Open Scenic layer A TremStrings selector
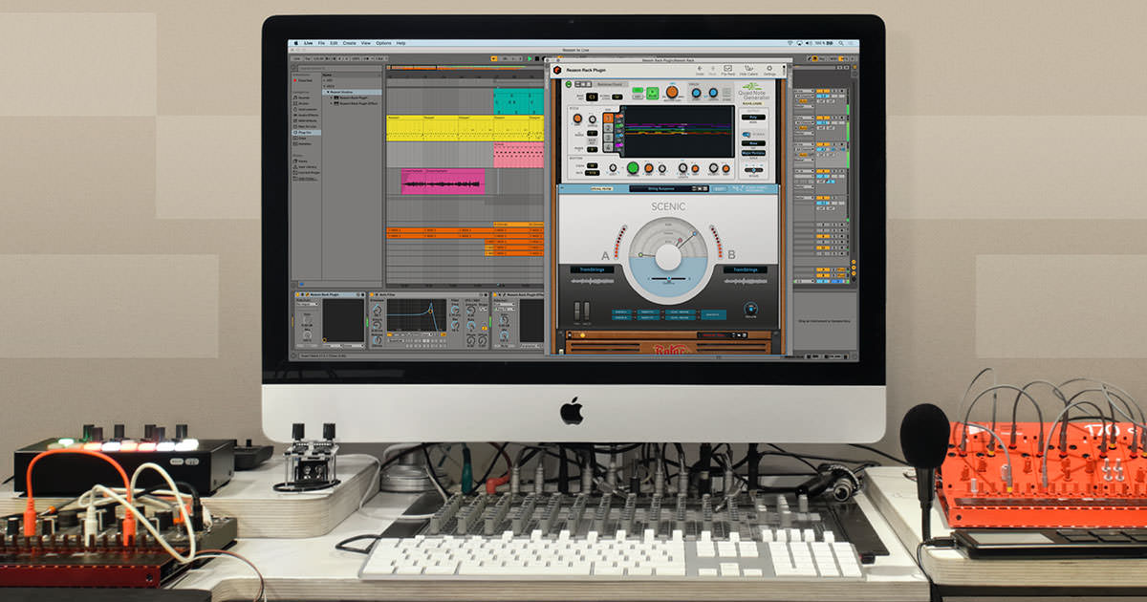This screenshot has width=1147, height=602. (592, 269)
